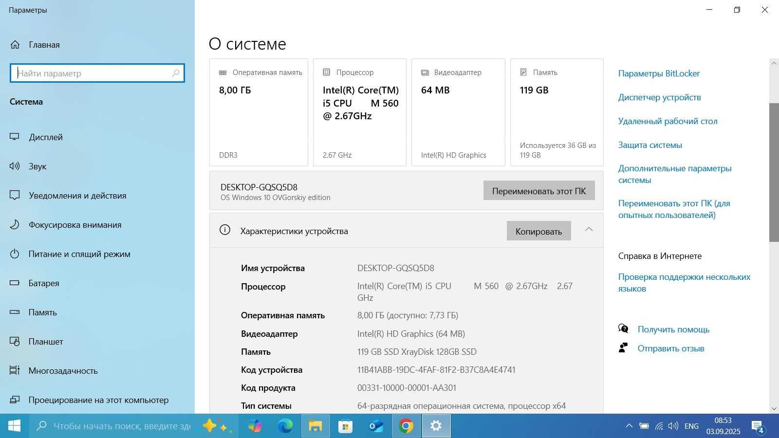The width and height of the screenshot is (779, 438).
Task: Click the network Wi-Fi tray icon
Action: point(659,426)
